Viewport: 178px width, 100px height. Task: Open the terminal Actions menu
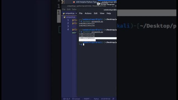point(88,13)
